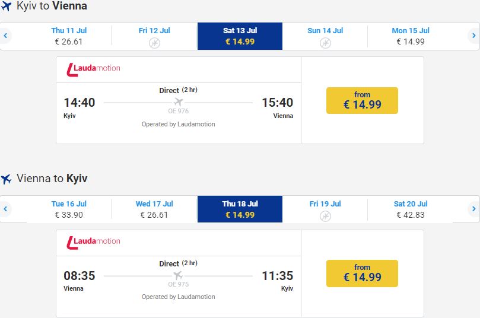Show later return dates with right chevron
Screen dimensions: 480x318
(473, 209)
